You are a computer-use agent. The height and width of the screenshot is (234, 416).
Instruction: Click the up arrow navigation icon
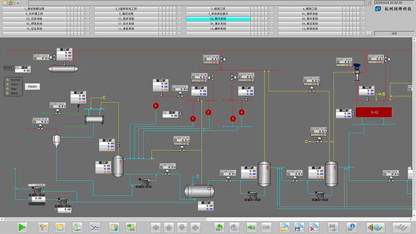point(169,227)
